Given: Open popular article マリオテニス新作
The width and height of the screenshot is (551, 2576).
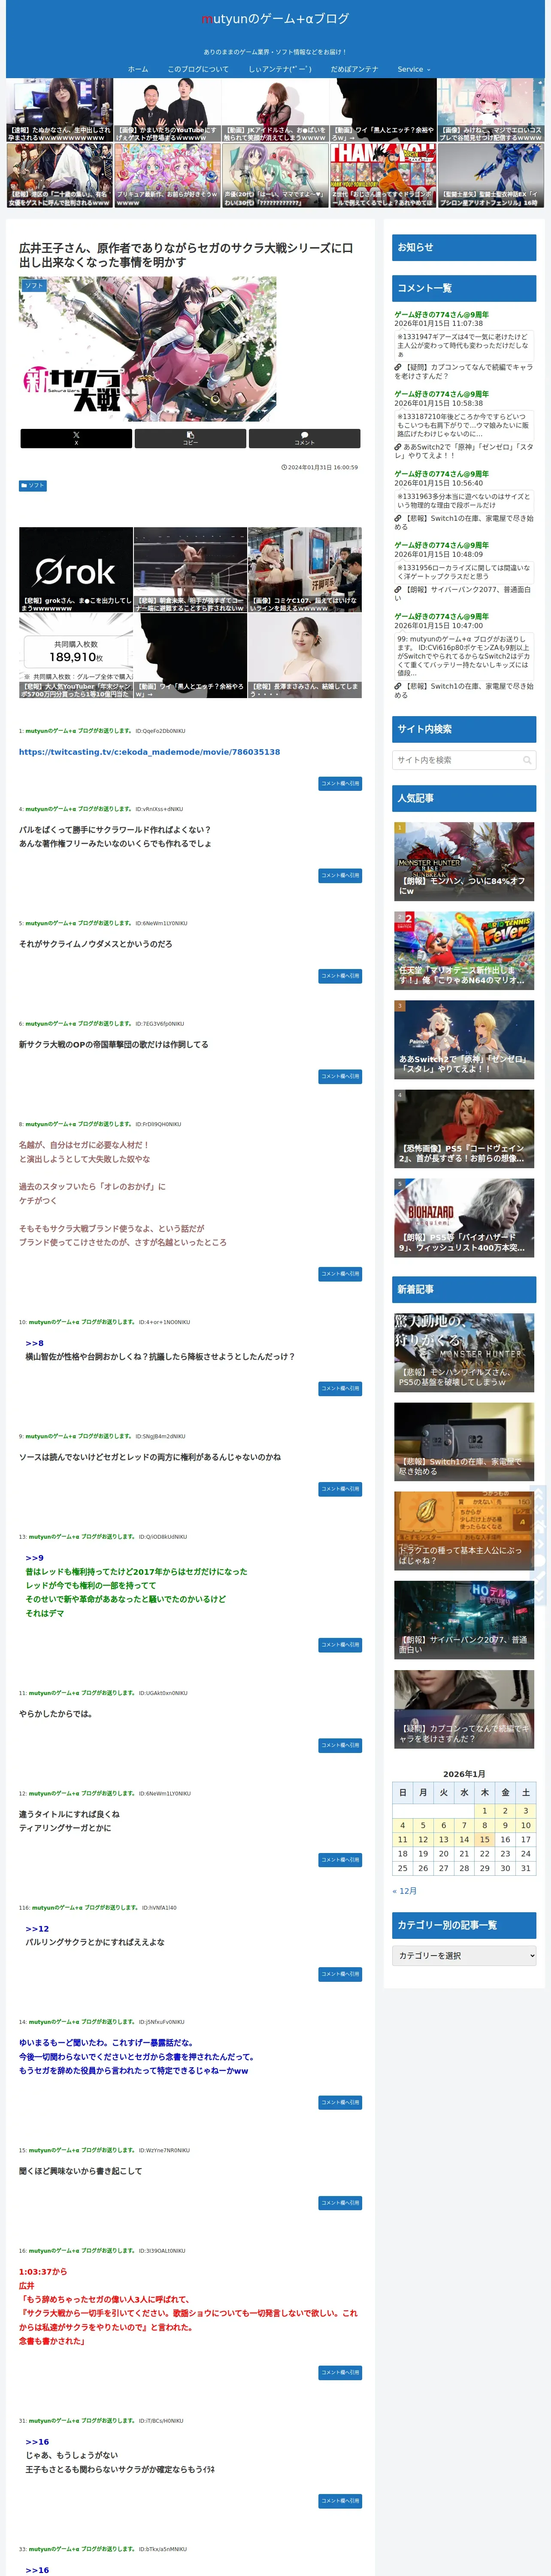Looking at the screenshot, I should click(x=464, y=950).
